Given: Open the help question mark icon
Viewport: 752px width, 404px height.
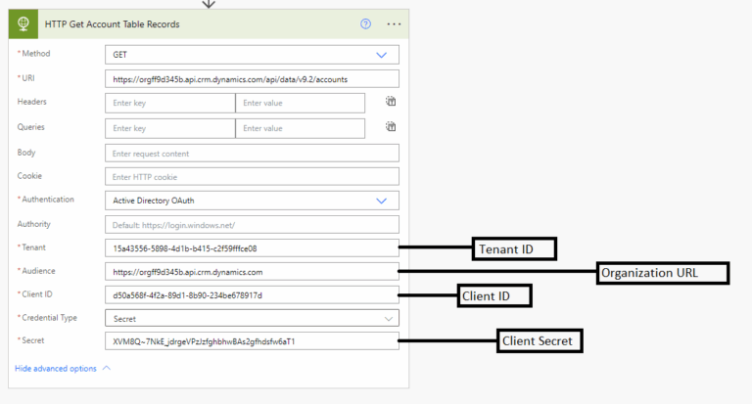Looking at the screenshot, I should 365,23.
